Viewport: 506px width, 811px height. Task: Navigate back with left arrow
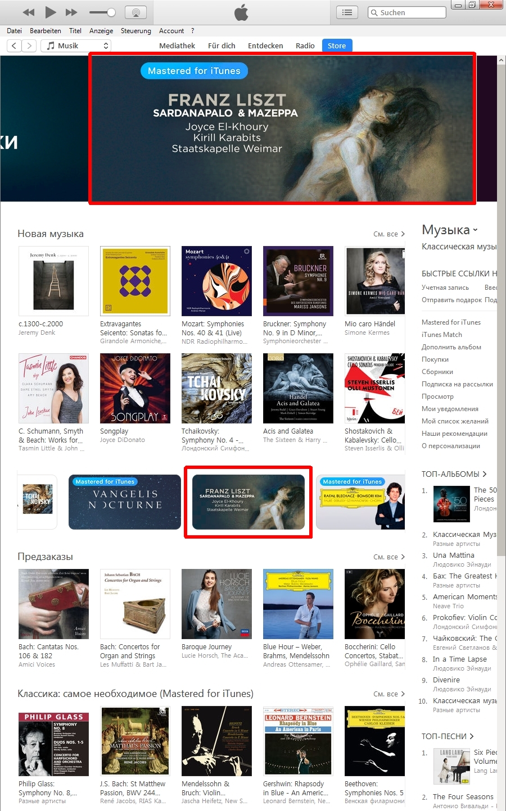[15, 45]
